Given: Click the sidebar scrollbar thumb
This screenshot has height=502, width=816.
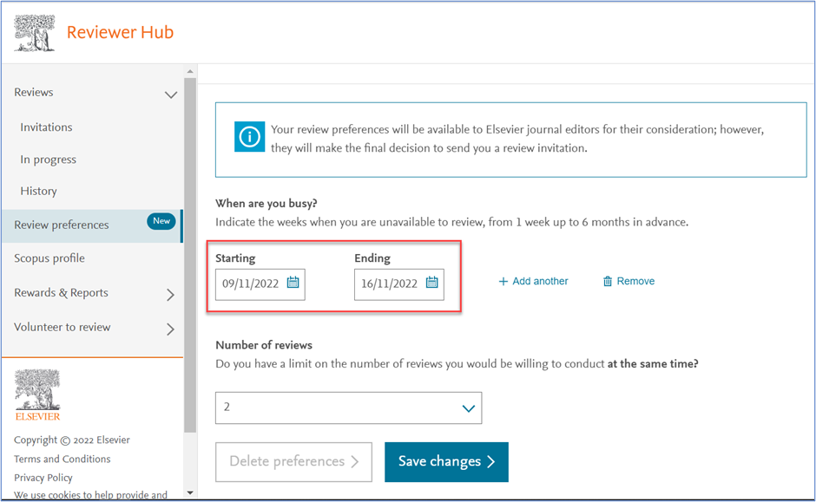Looking at the screenshot, I should click(x=190, y=255).
